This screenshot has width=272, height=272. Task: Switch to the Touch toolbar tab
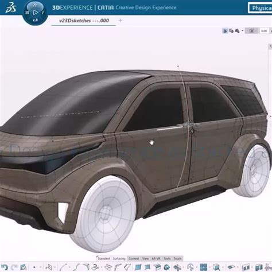click(177, 258)
